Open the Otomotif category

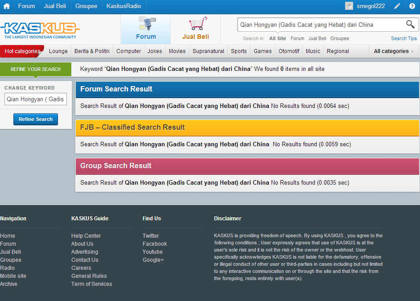tap(289, 51)
